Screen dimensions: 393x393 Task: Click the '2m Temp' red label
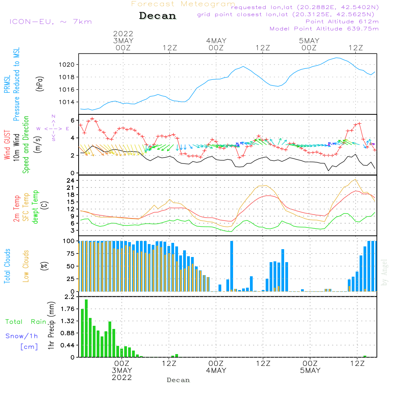[16, 209]
